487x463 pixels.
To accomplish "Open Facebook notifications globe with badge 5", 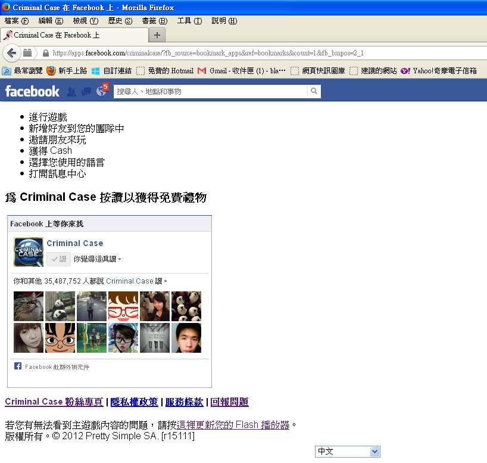I will (x=102, y=91).
